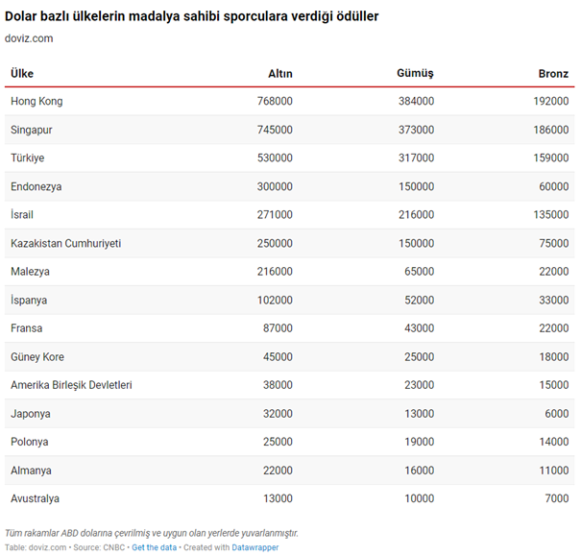Select Kazakistan Cumhuriyeti row label

[65, 243]
